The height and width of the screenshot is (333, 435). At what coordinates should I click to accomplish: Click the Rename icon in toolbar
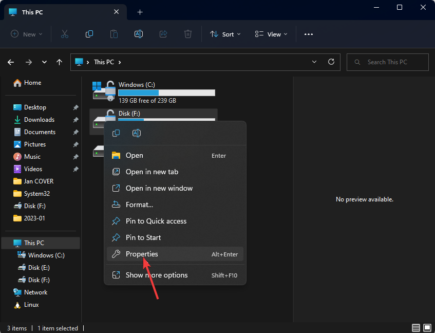[x=138, y=34]
